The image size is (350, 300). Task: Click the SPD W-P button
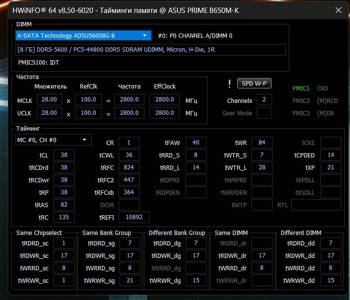pyautogui.click(x=254, y=83)
